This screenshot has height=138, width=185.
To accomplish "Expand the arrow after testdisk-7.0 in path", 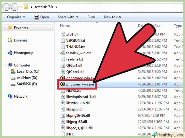I will (x=56, y=7).
